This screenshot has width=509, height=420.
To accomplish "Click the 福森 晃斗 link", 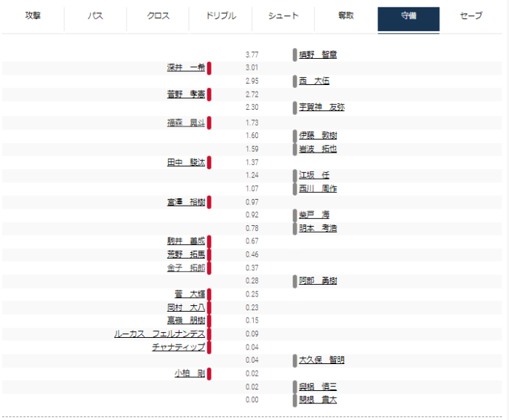I will pyautogui.click(x=185, y=123).
